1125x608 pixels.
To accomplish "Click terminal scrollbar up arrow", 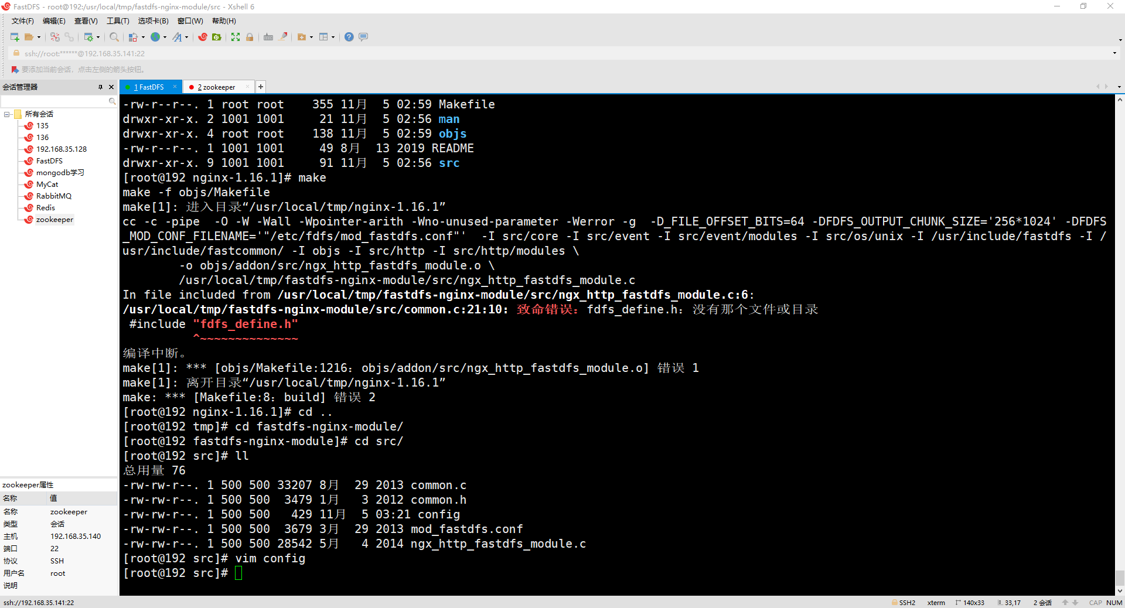I will [x=1120, y=100].
